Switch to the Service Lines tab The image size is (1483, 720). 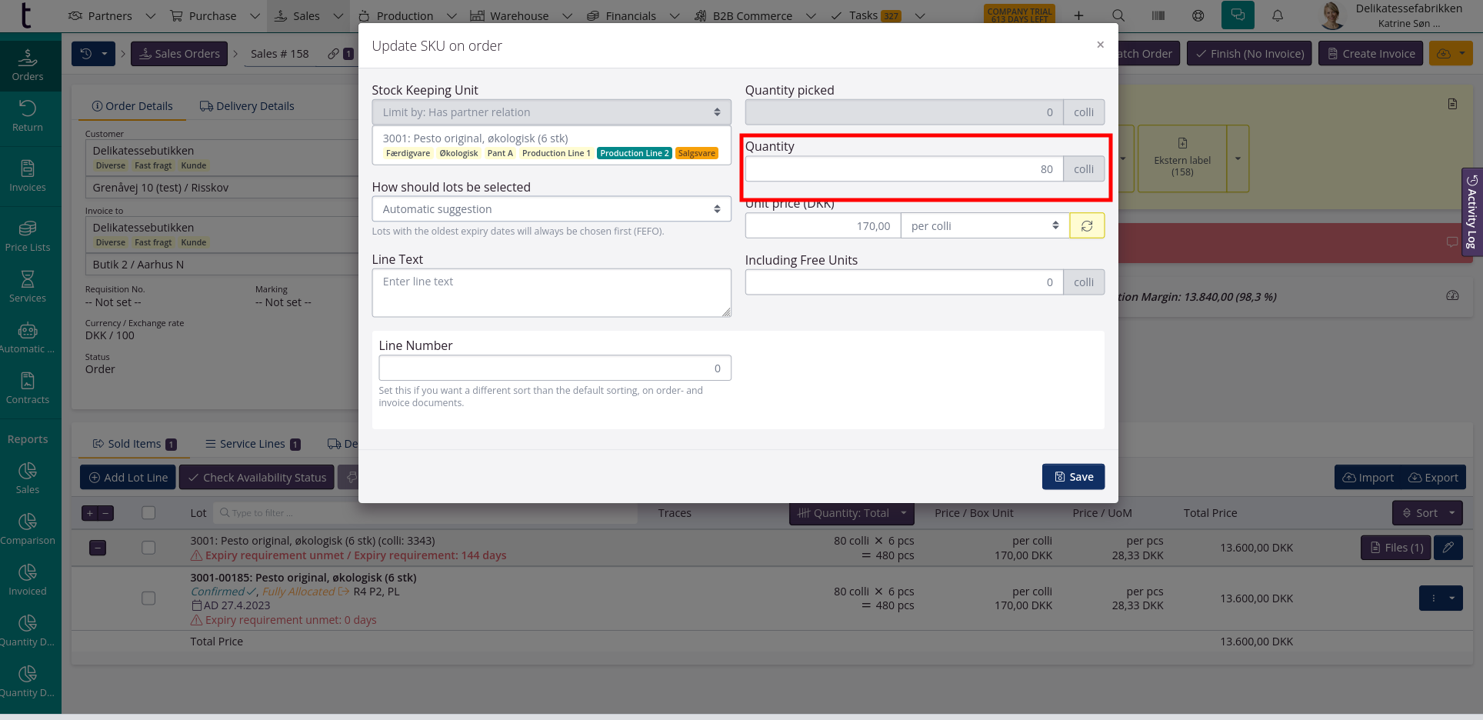point(252,444)
